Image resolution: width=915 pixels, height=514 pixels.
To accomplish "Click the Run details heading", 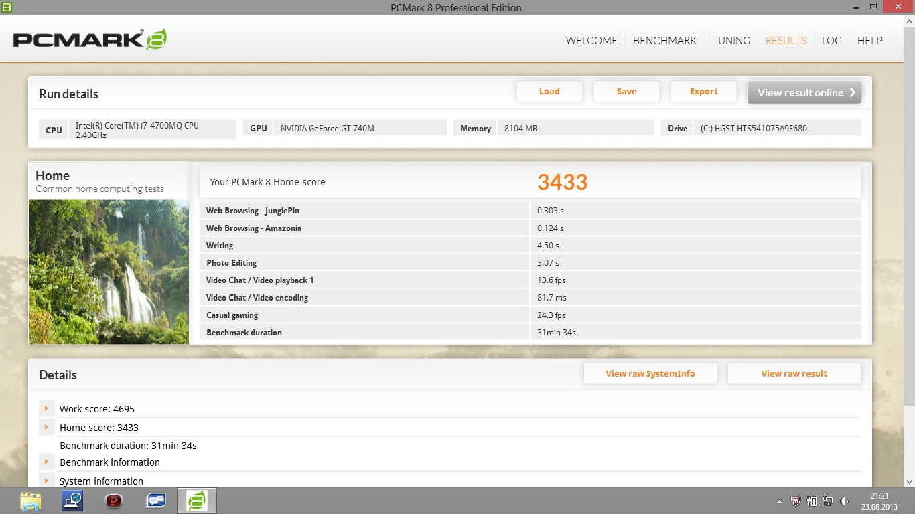I will click(68, 94).
